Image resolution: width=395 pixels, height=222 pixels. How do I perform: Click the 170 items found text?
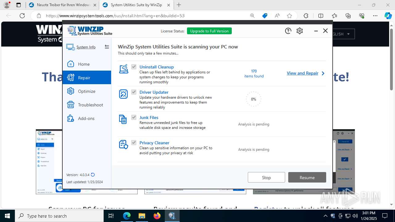pos(254,73)
